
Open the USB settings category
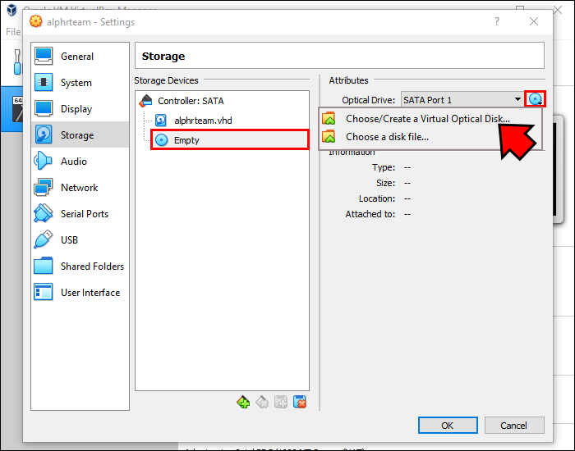click(80, 240)
